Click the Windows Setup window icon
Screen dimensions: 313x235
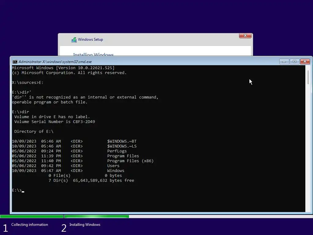pyautogui.click(x=74, y=39)
